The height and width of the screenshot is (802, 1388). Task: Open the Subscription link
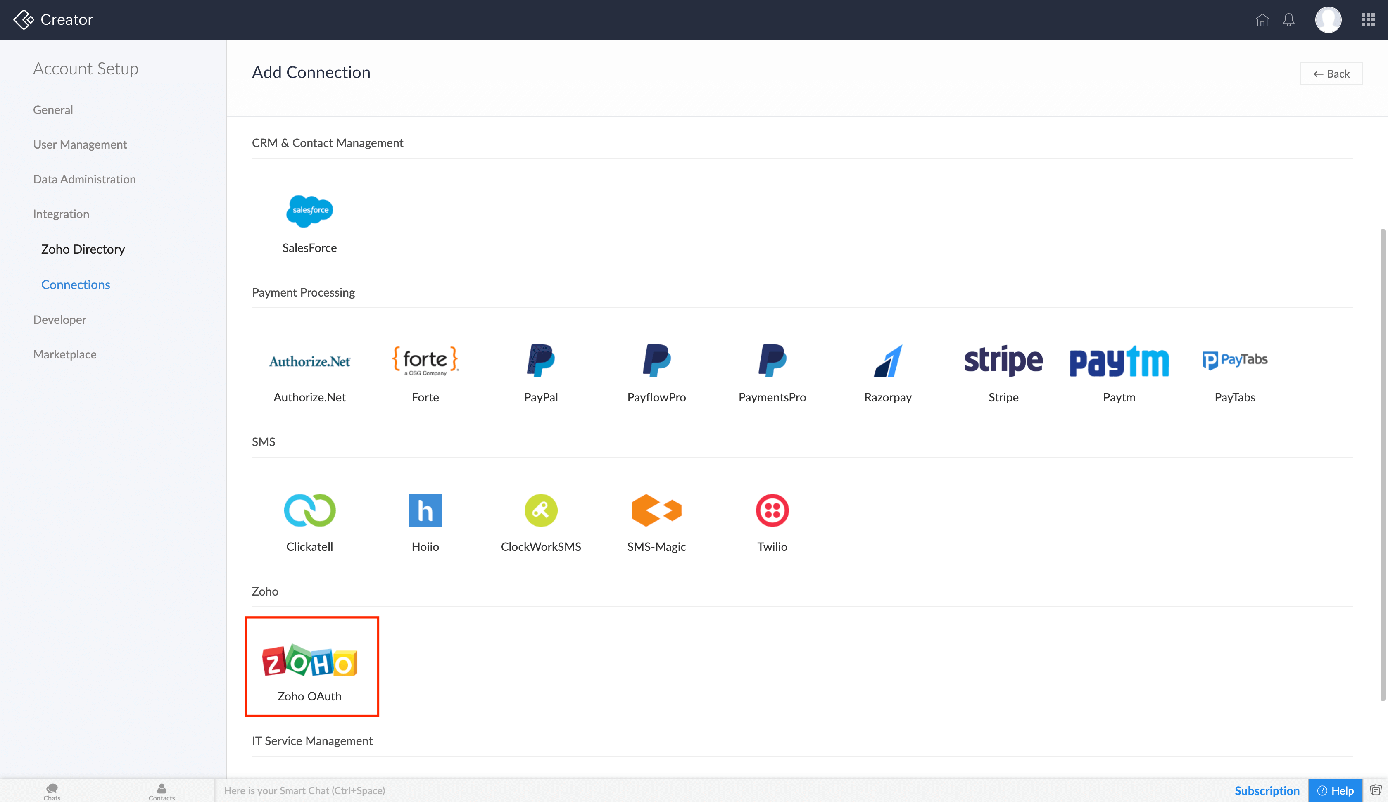pyautogui.click(x=1267, y=790)
